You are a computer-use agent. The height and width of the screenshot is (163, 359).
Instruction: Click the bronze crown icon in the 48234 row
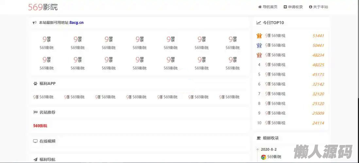click(259, 55)
